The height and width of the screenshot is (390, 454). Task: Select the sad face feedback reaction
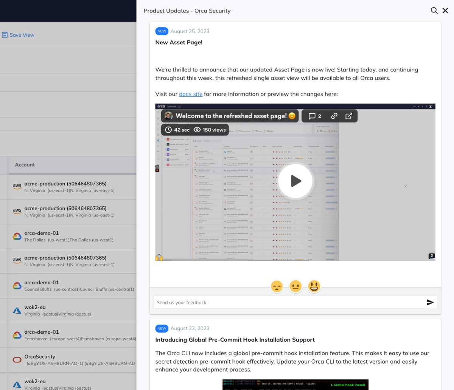277,286
